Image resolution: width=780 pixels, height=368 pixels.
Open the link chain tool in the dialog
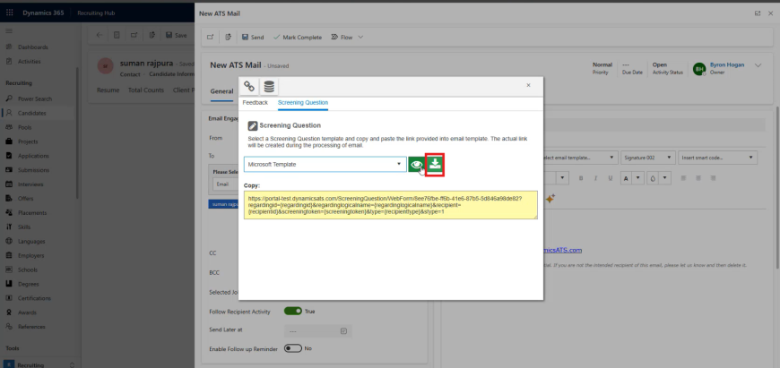pos(250,87)
